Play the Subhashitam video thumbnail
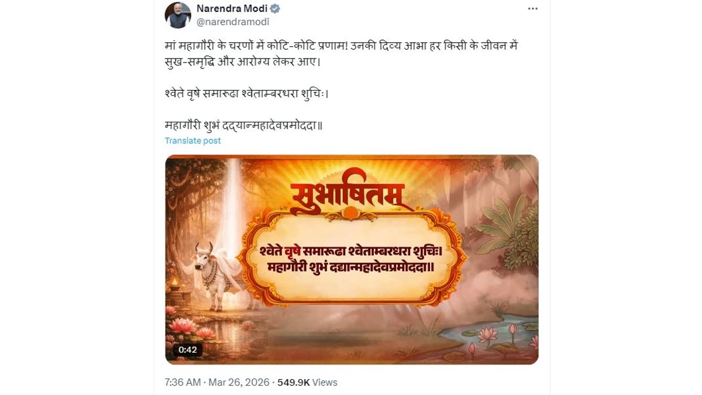The width and height of the screenshot is (702, 395). tap(352, 259)
